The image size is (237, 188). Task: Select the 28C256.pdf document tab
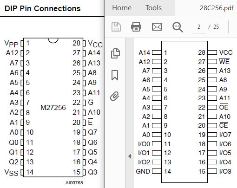(x=217, y=8)
